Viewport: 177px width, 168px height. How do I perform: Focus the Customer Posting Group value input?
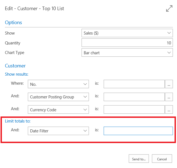tap(134, 97)
